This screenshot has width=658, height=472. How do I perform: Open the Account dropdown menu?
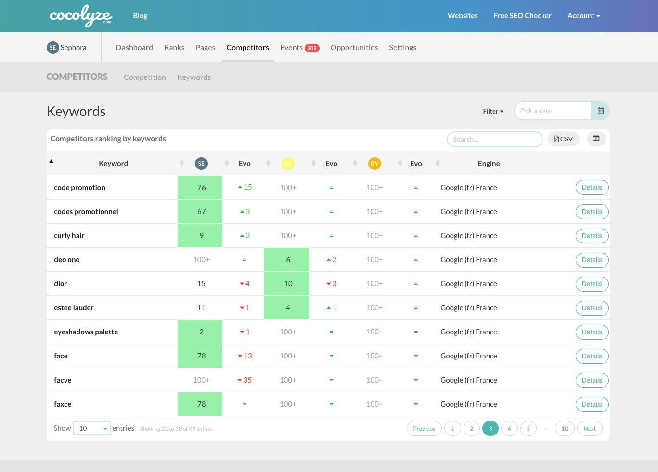pos(583,16)
